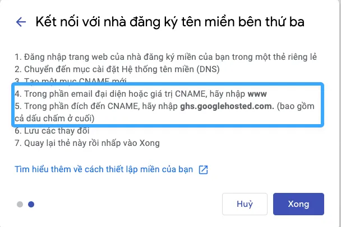Click the back arrow icon
This screenshot has width=341, height=227.
point(21,22)
